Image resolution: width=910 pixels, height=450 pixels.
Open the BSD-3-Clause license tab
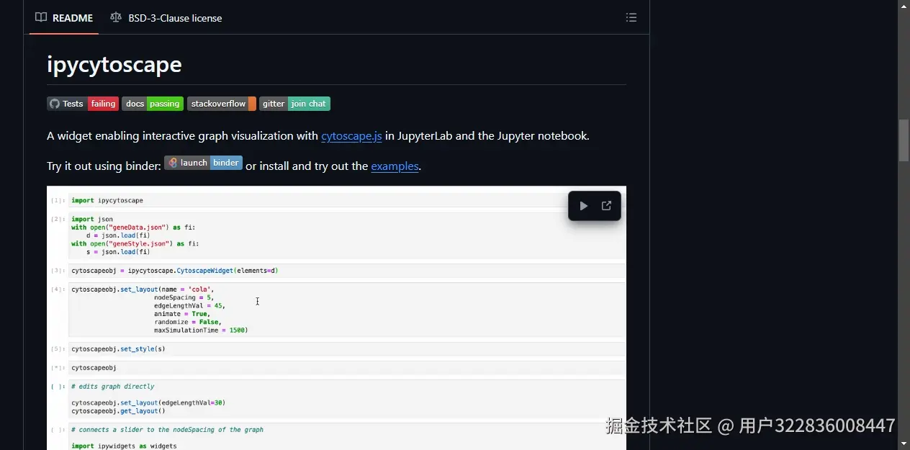[x=166, y=17]
